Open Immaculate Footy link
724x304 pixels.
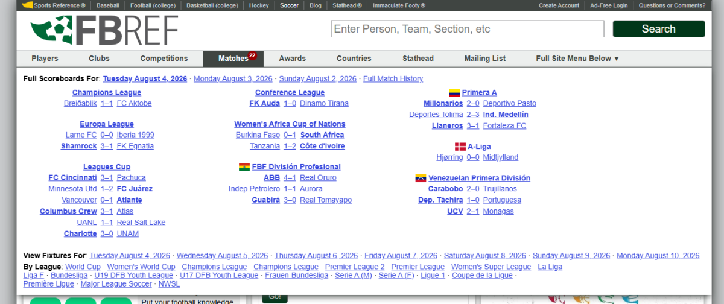click(x=399, y=5)
